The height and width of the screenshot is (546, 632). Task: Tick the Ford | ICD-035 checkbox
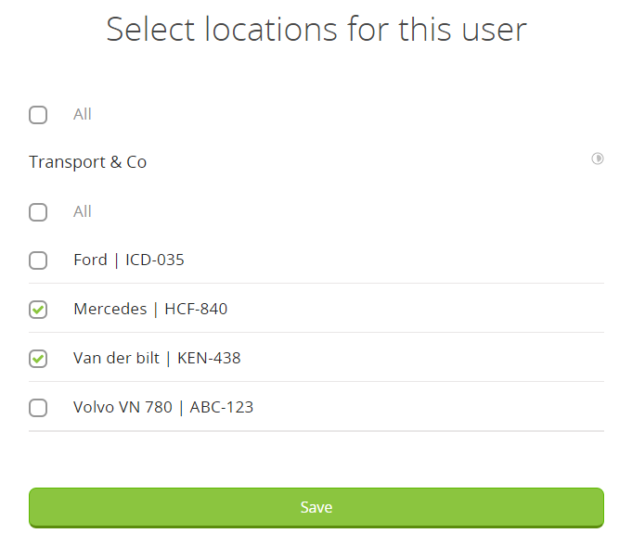tap(38, 260)
